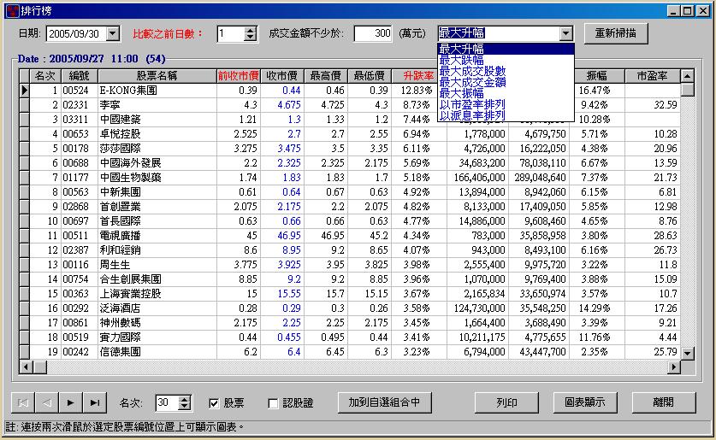Select stock code 00116 cell
716x440 pixels.
tap(80, 265)
